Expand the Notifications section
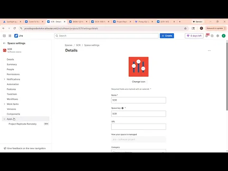Screen dimensions: 228x171 point(4,79)
